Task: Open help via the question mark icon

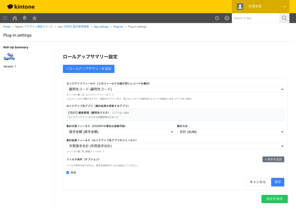Action: 227,18
